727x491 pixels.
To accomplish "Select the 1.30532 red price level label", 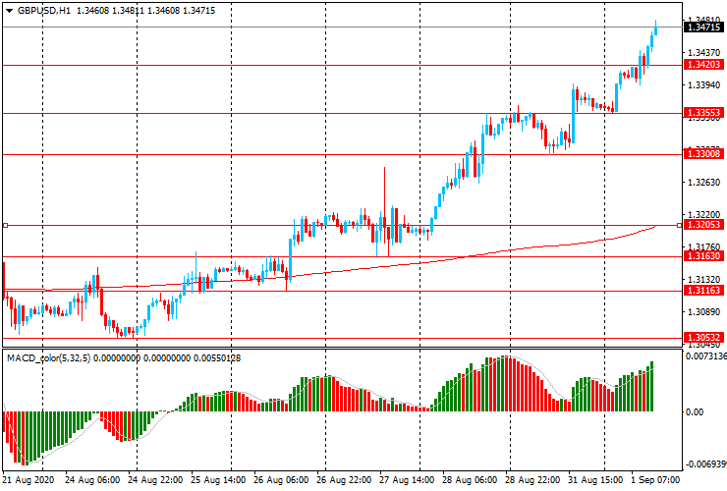I will tap(703, 338).
